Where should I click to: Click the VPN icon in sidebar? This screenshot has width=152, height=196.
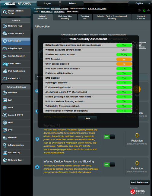click(x=5, y=130)
